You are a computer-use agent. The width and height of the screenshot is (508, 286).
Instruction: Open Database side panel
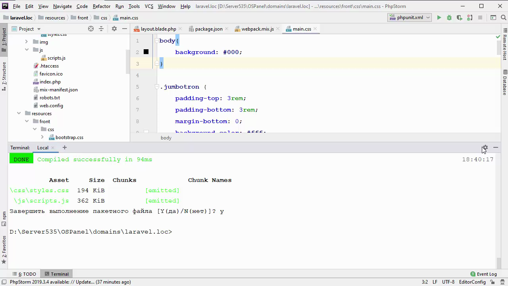tap(505, 82)
